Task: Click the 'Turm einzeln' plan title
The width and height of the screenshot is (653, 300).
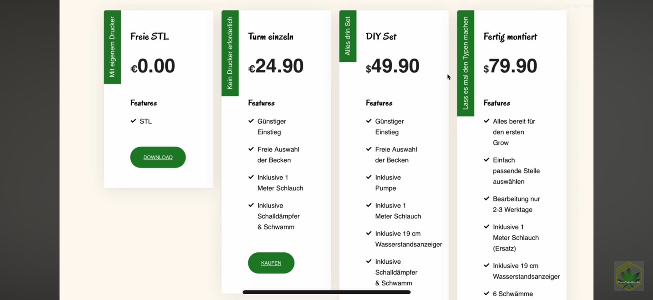Action: coord(270,37)
